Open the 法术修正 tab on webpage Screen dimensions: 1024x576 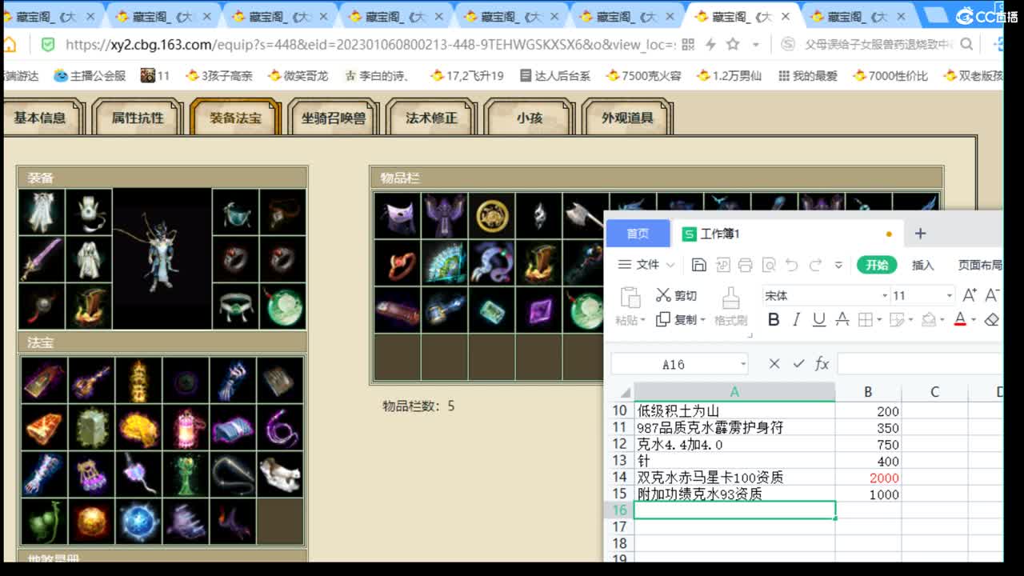431,118
